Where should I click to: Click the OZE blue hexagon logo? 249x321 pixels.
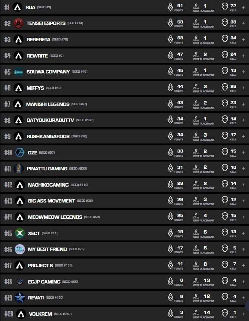point(20,153)
